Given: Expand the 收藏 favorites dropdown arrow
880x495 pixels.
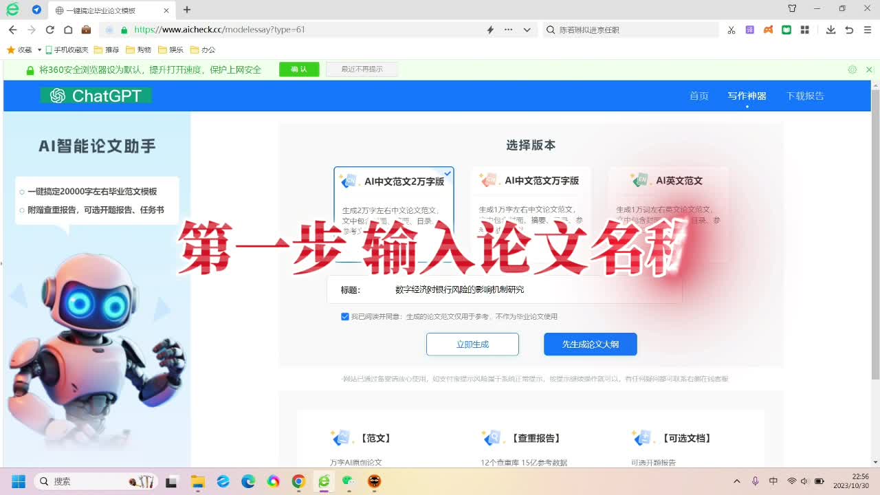Looking at the screenshot, I should tap(39, 50).
